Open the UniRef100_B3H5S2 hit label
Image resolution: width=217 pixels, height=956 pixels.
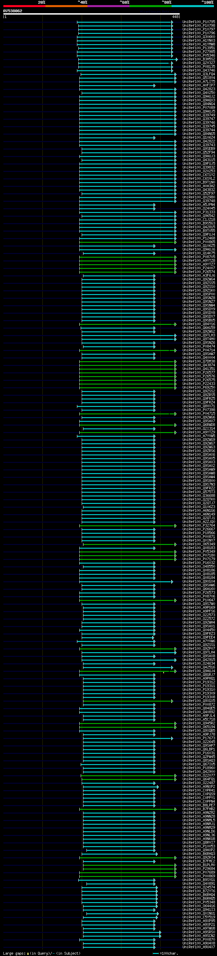click(199, 59)
